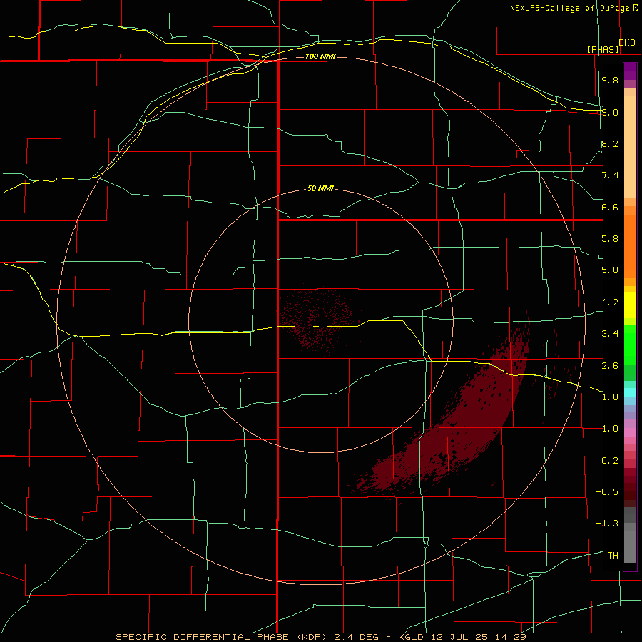Click the 0.2 color scale value
The width and height of the screenshot is (642, 642).
click(610, 461)
